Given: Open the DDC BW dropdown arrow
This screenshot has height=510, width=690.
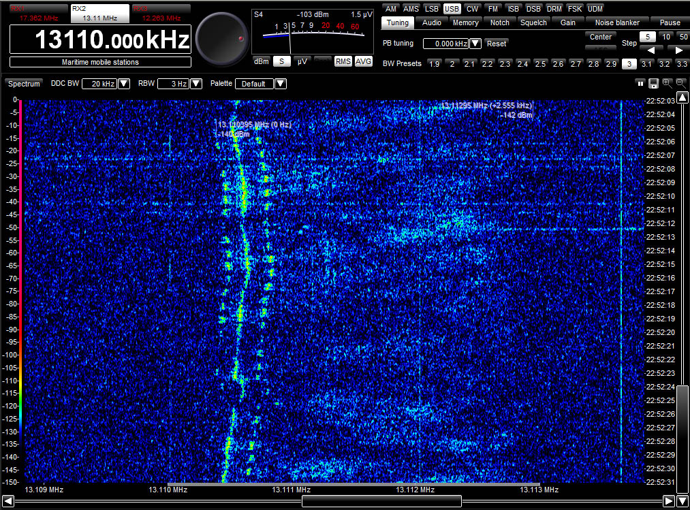Looking at the screenshot, I should (x=124, y=84).
